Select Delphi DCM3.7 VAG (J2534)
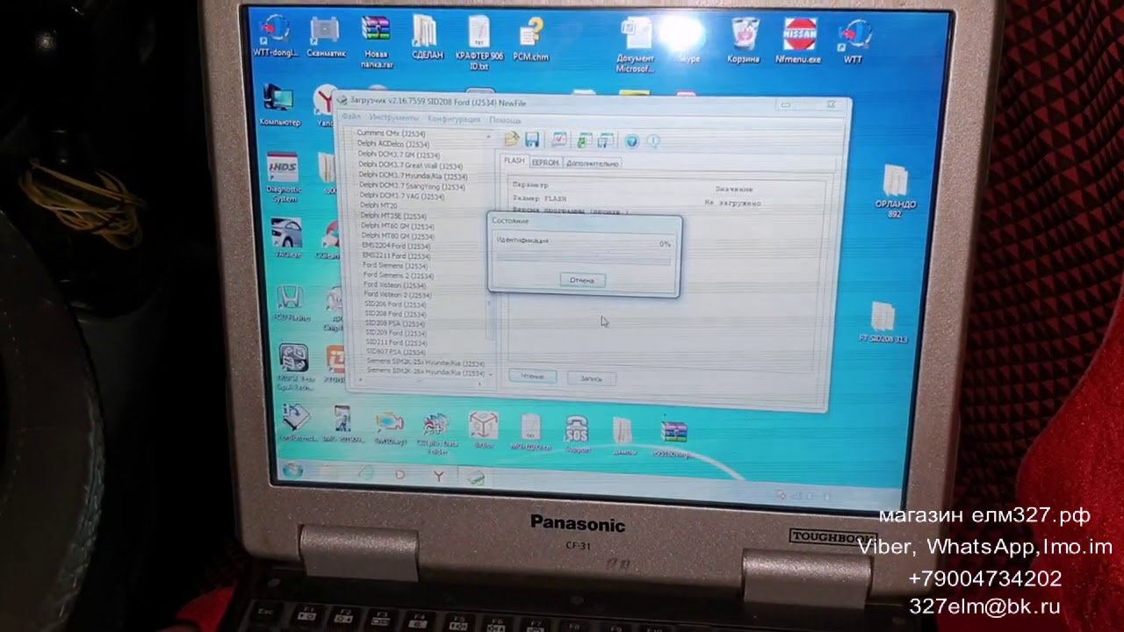The width and height of the screenshot is (1124, 632). (x=401, y=196)
